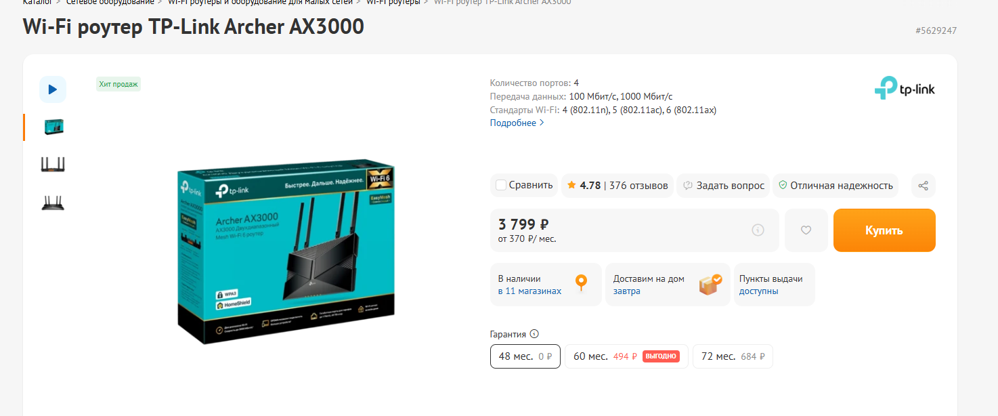Tick the Сравнить checkbox
Viewport: 998px width, 416px height.
501,185
